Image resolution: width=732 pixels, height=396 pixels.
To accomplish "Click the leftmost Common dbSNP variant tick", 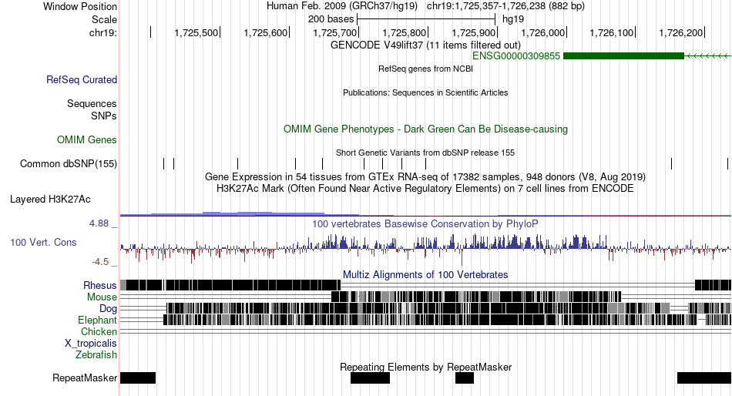I will pyautogui.click(x=164, y=163).
